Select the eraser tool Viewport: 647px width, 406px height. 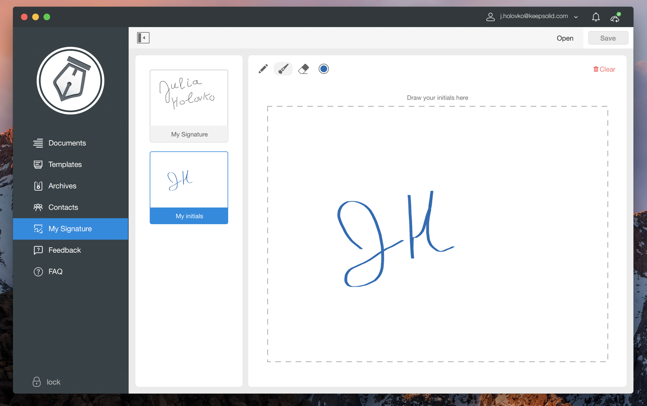(x=304, y=69)
